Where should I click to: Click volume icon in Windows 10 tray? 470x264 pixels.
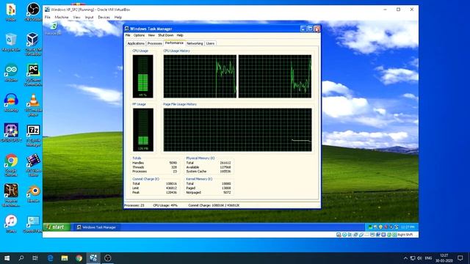419,258
